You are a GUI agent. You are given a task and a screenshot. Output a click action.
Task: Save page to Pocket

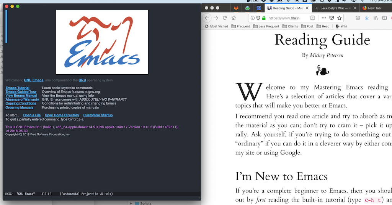332,18
